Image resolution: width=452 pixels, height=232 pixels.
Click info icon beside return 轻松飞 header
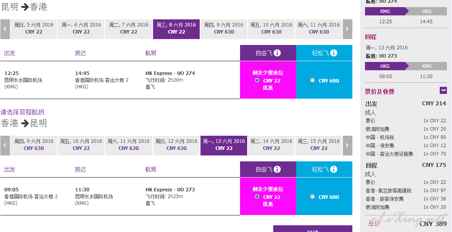(333, 169)
